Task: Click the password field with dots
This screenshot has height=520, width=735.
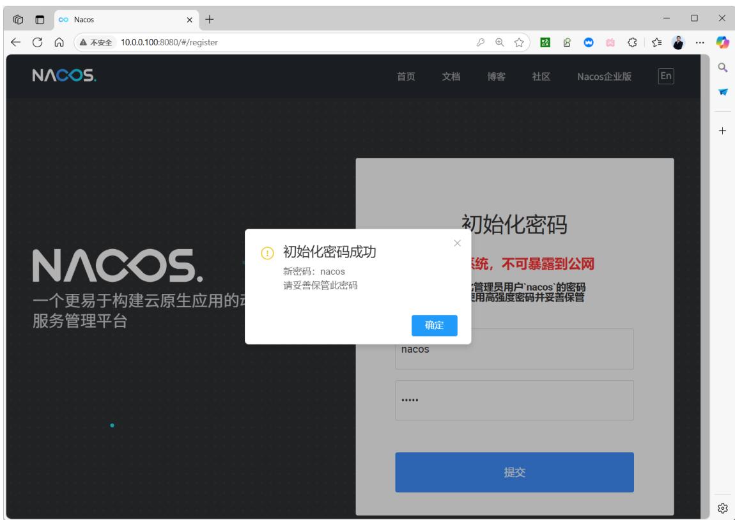Action: pos(514,400)
